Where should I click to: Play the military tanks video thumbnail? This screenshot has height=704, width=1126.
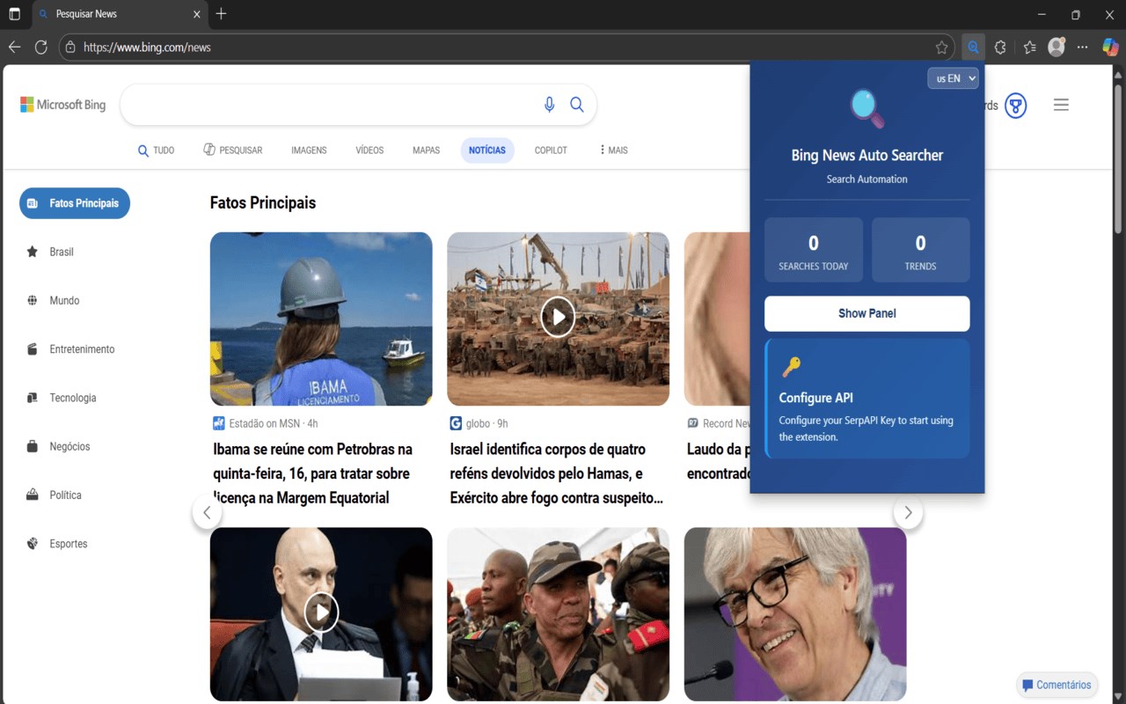coord(558,318)
